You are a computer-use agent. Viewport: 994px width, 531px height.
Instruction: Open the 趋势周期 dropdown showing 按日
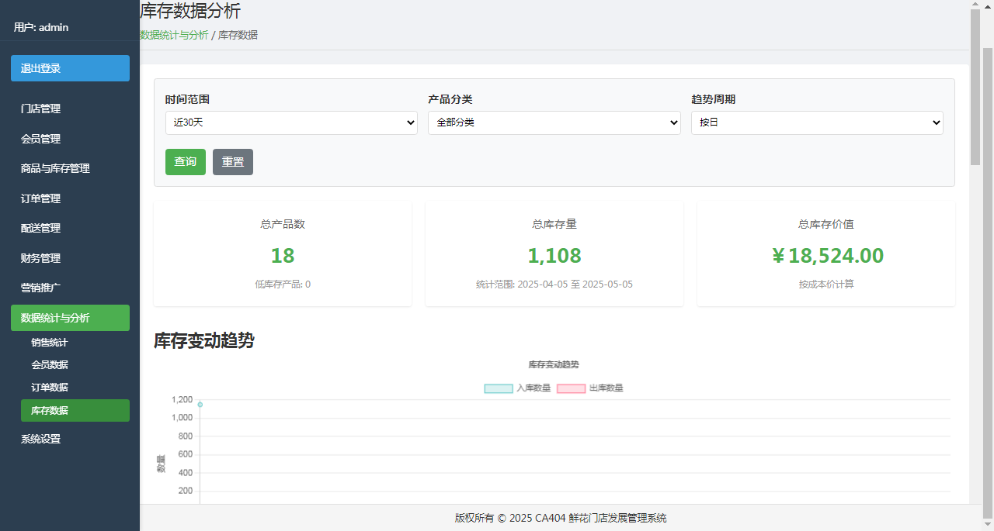tap(817, 122)
